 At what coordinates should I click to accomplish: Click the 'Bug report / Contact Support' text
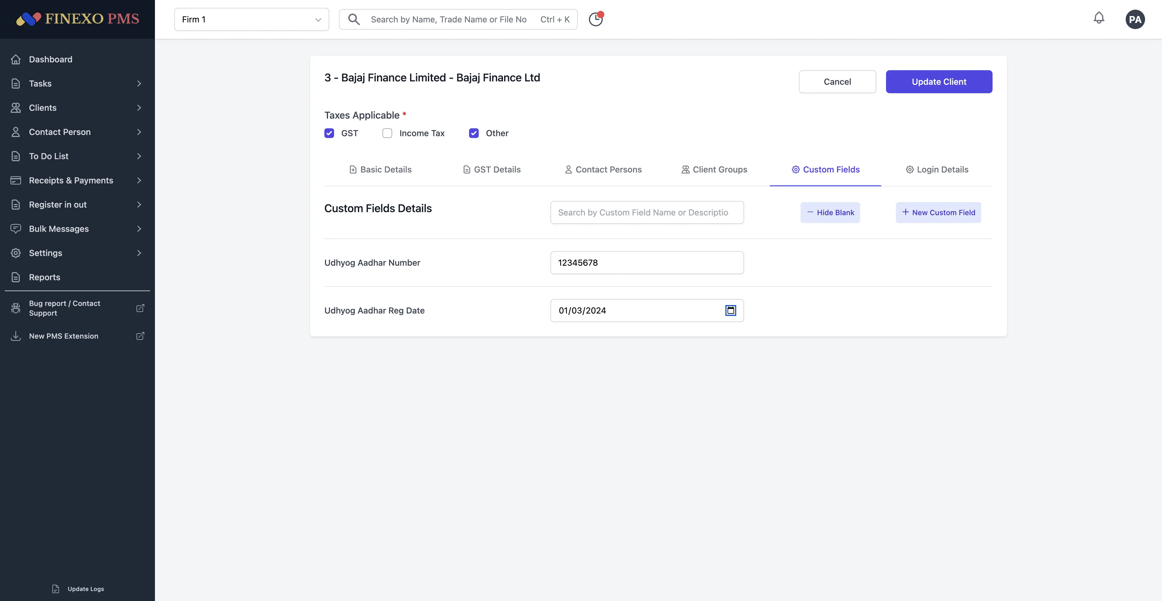[x=64, y=308]
